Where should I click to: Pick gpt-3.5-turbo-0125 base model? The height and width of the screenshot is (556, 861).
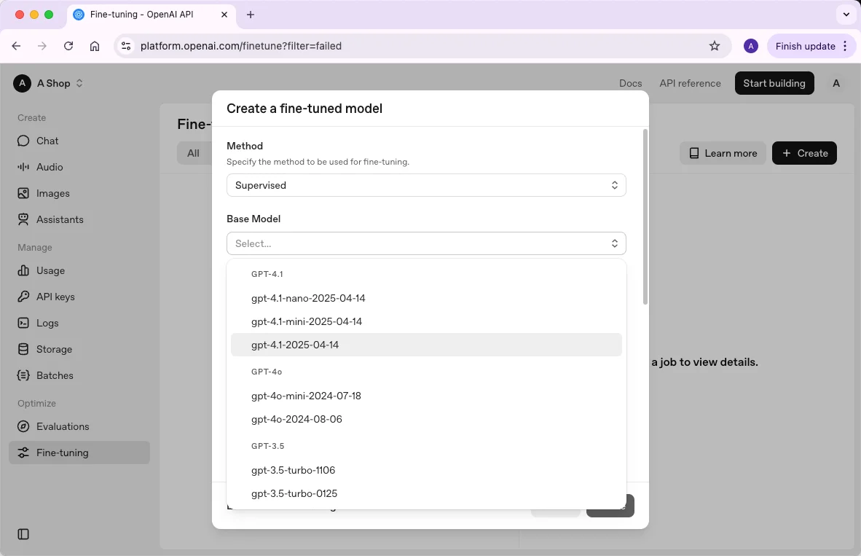click(x=294, y=493)
